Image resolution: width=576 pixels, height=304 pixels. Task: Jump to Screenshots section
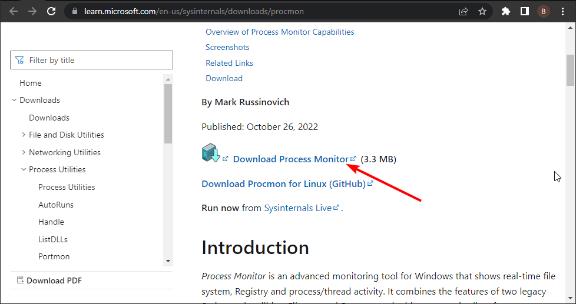tap(227, 47)
